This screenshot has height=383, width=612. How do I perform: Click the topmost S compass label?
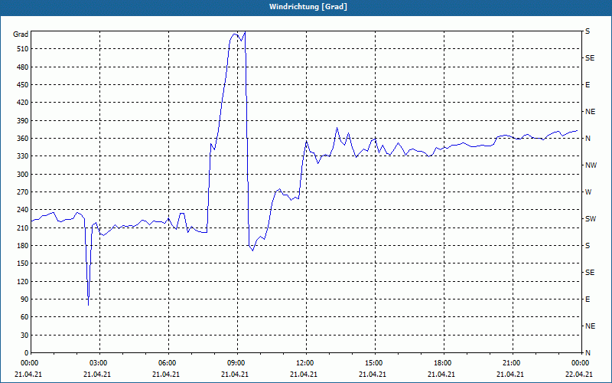588,31
